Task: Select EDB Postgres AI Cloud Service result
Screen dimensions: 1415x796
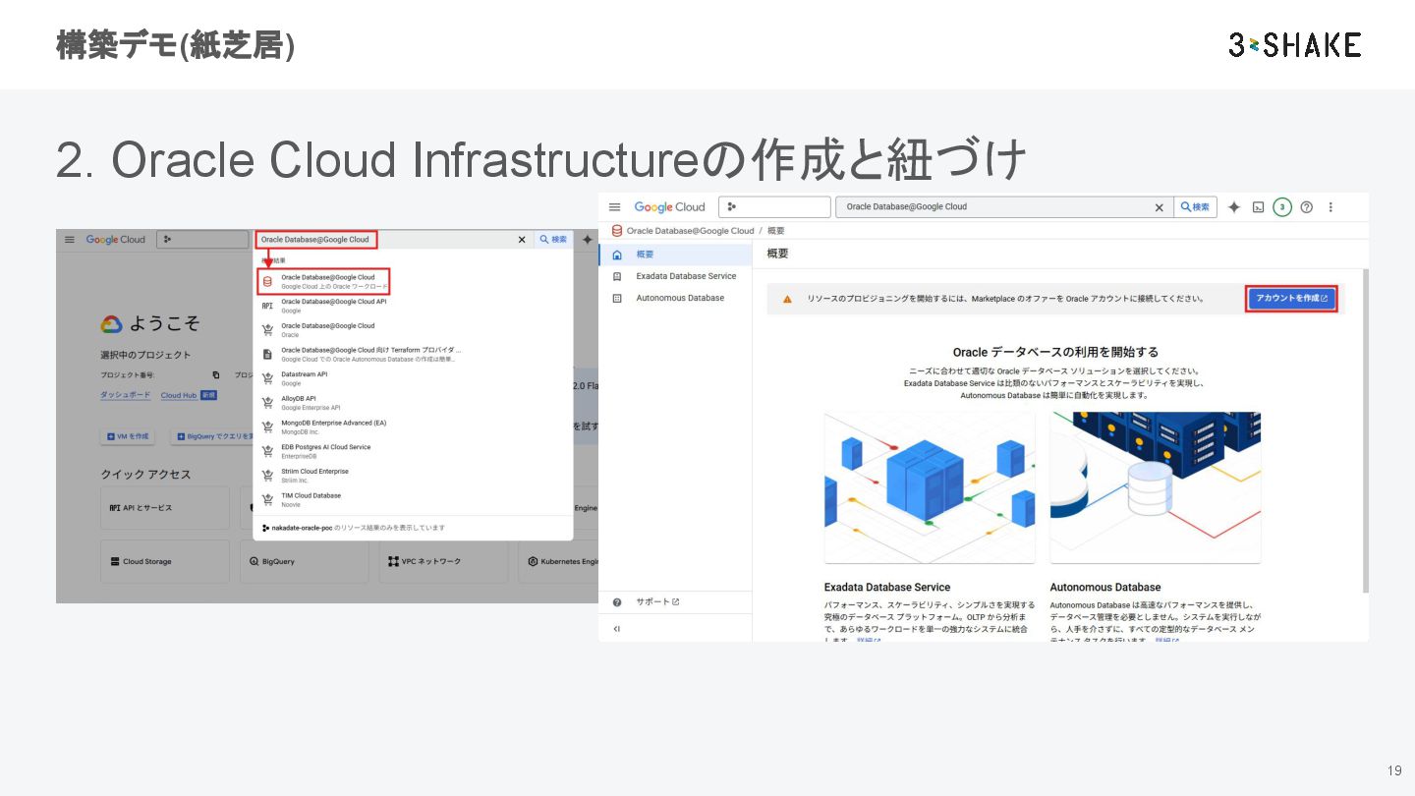Action: [x=414, y=451]
